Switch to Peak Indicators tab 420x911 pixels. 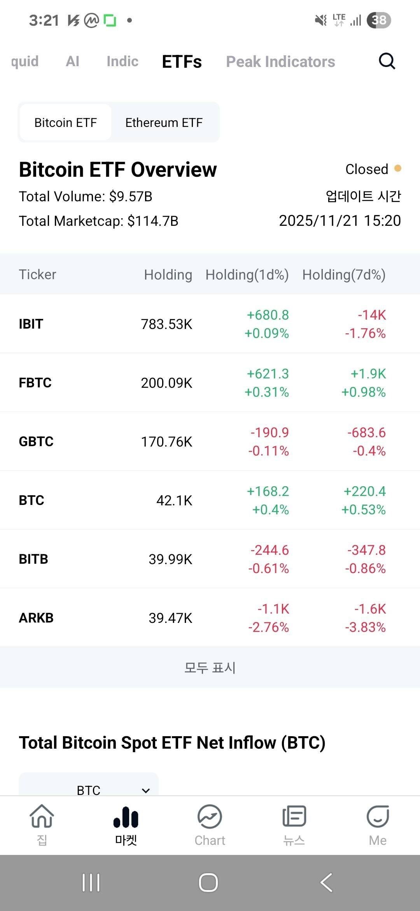(x=280, y=62)
